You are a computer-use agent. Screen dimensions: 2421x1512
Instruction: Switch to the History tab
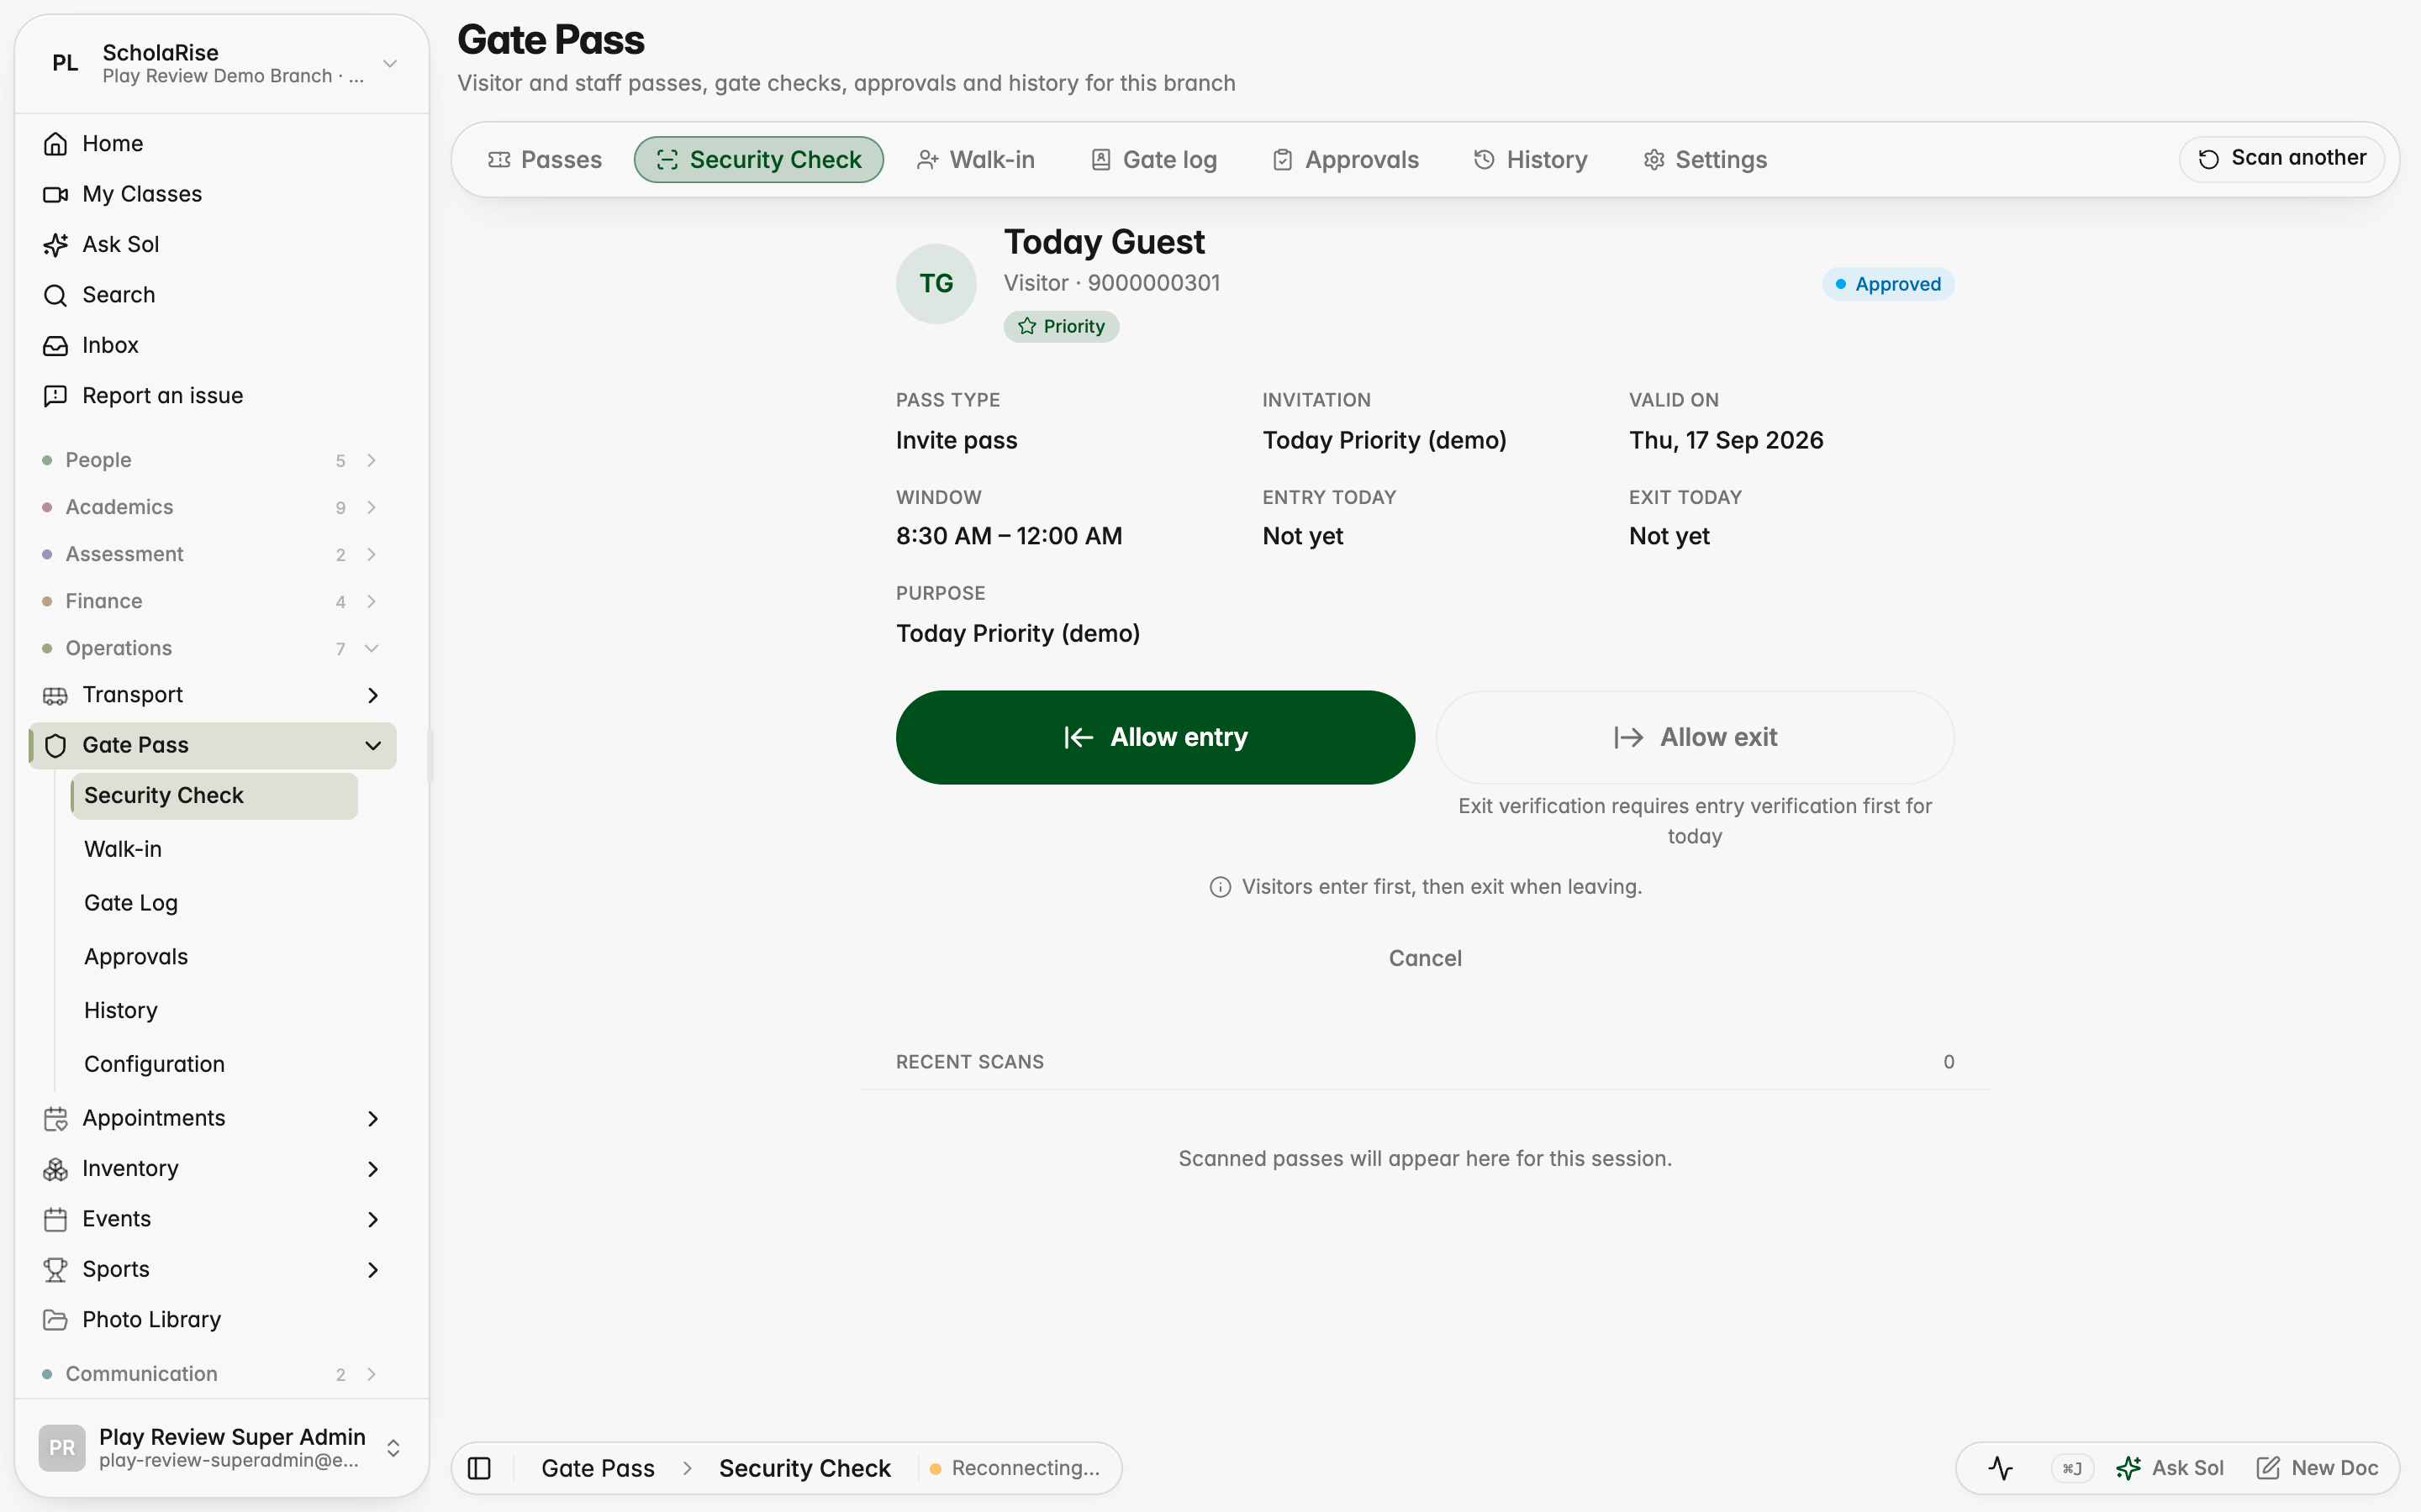coord(1531,160)
